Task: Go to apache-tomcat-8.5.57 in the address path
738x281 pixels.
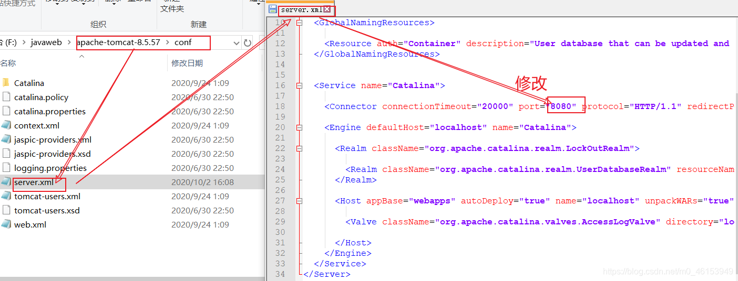Action: [118, 42]
